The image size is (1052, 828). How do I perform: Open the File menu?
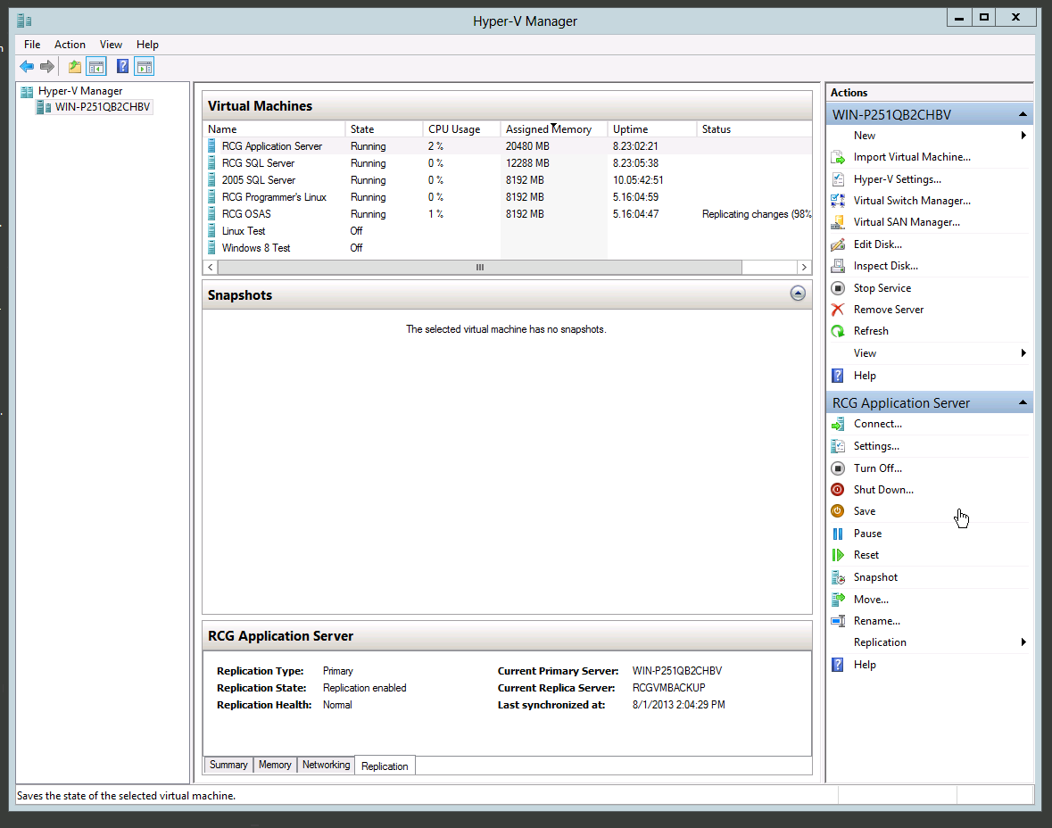tap(32, 45)
